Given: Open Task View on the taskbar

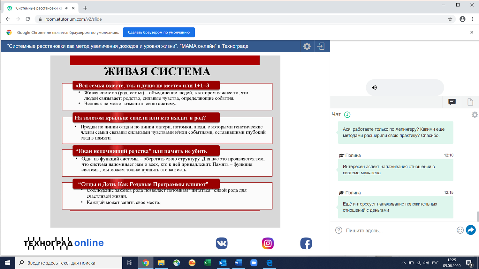Looking at the screenshot, I should (x=130, y=263).
